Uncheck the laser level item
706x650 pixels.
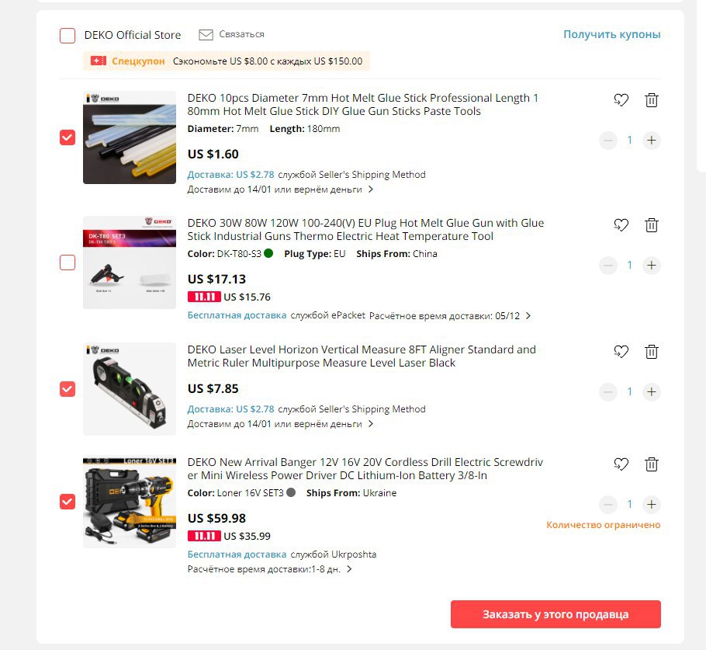67,389
